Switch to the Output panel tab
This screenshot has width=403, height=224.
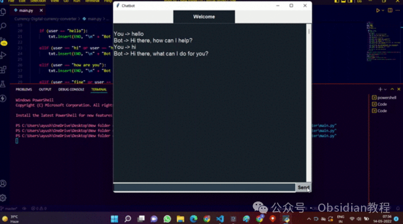point(45,89)
